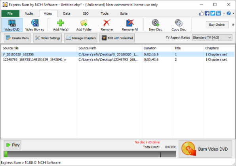Switch to the Data tab
Image resolution: width=236 pixels, height=166 pixels.
pyautogui.click(x=67, y=13)
